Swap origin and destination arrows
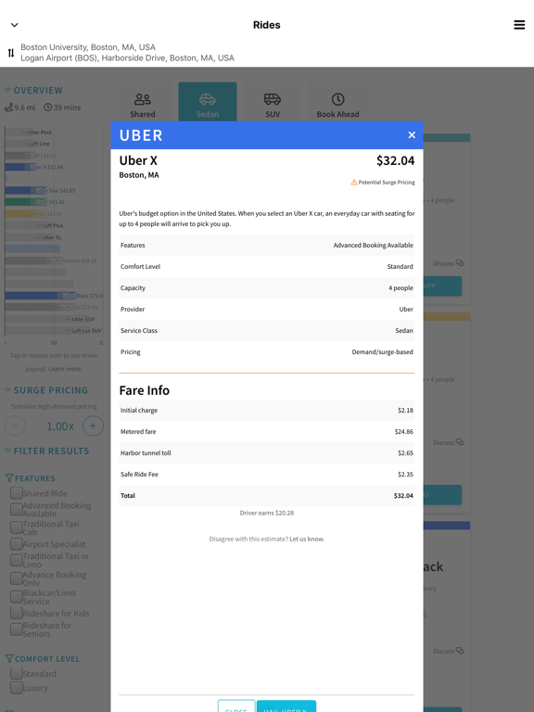The width and height of the screenshot is (534, 712). [x=11, y=53]
